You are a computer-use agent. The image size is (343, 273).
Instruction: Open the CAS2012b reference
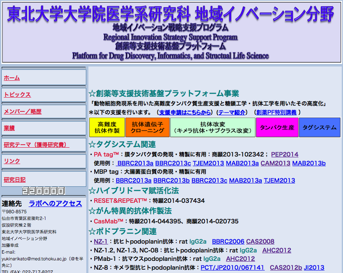click(286, 268)
